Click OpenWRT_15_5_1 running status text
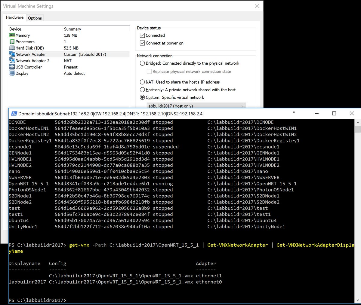Screen dimensions: 361x305 coord(163,184)
